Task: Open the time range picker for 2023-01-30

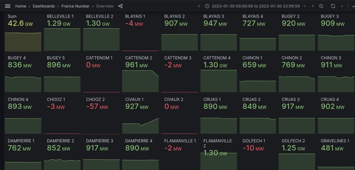Action: point(256,6)
